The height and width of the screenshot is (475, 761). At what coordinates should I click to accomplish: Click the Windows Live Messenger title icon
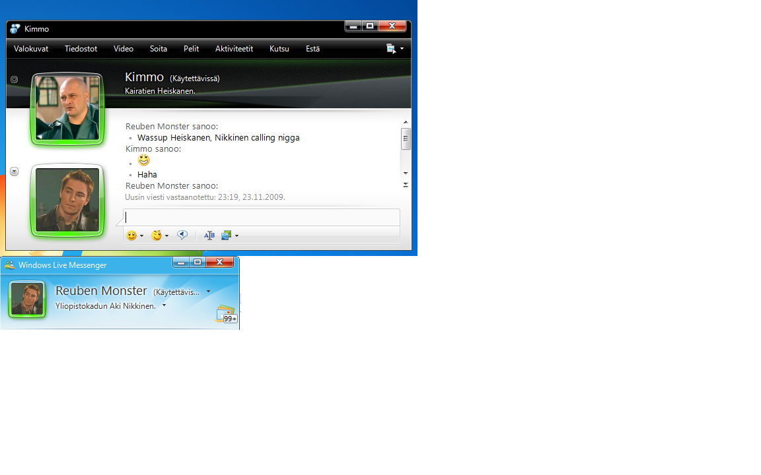coord(9,265)
